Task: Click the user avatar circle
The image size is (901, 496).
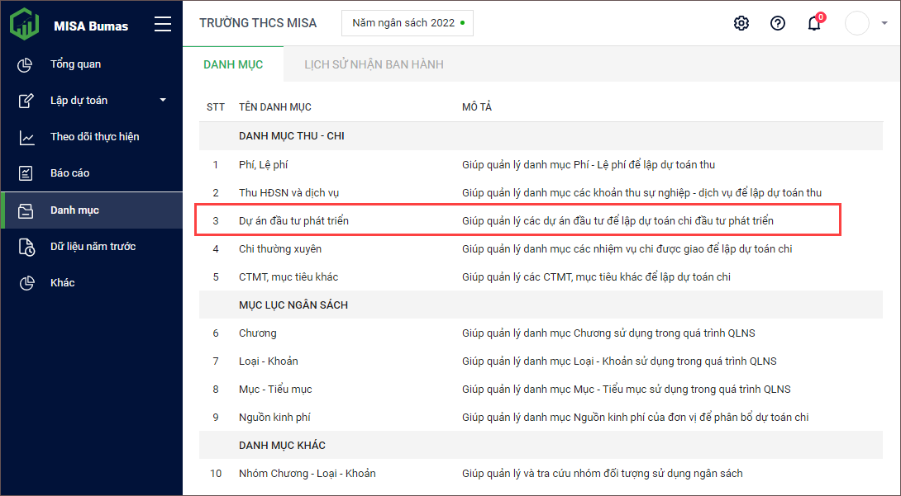Action: (857, 23)
